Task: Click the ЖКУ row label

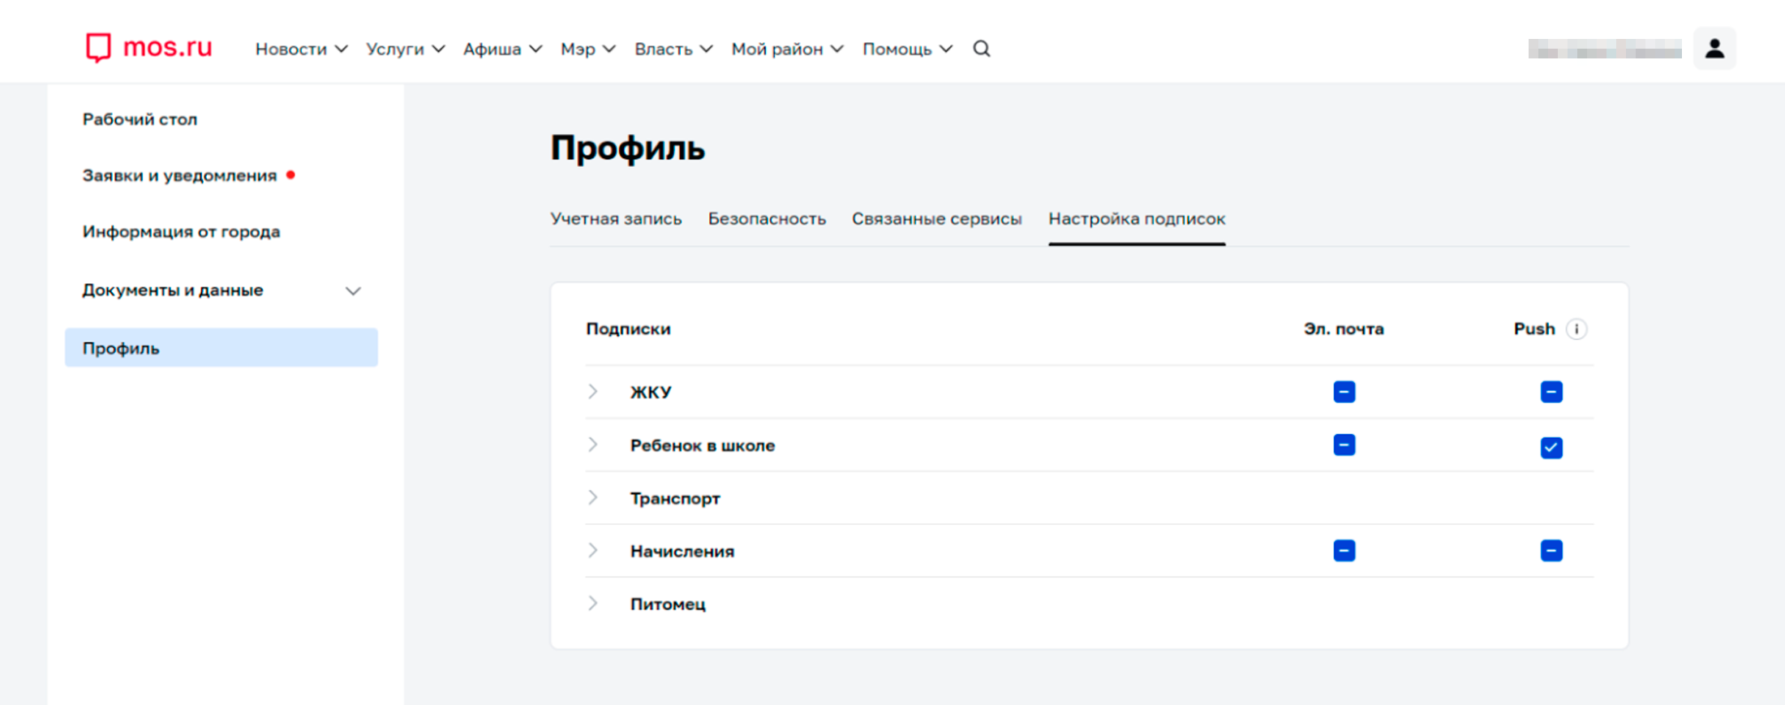Action: tap(651, 393)
